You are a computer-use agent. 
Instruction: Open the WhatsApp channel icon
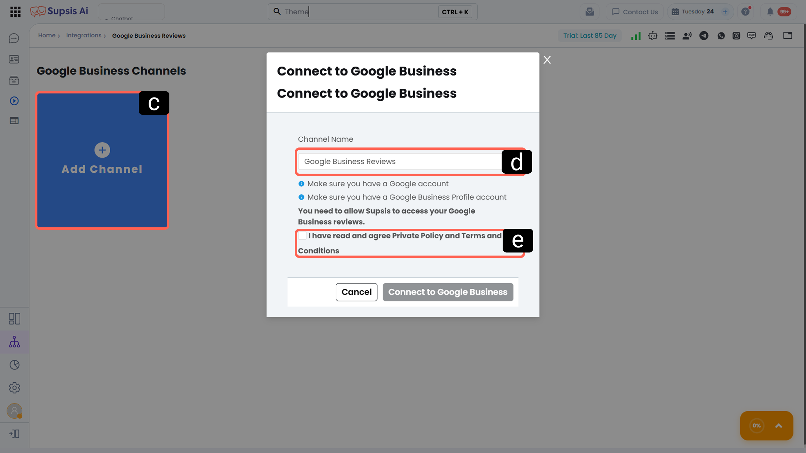coord(721,36)
